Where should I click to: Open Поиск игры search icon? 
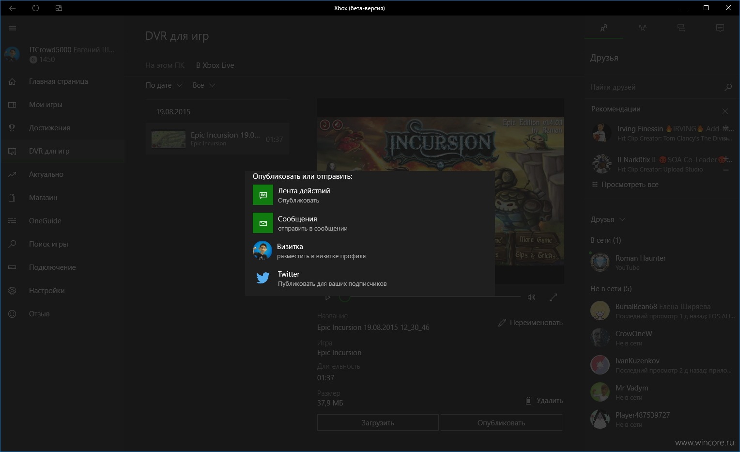coord(13,244)
